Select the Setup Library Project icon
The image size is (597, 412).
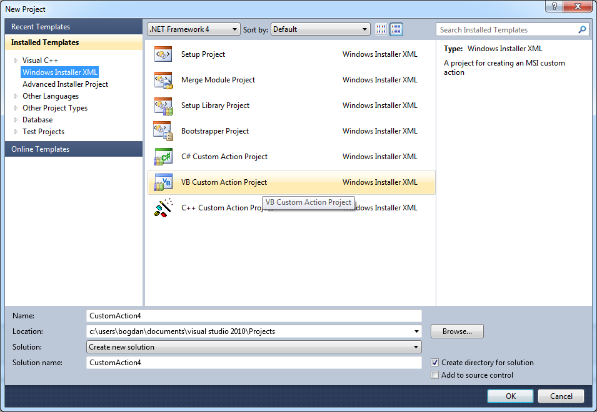pos(163,105)
